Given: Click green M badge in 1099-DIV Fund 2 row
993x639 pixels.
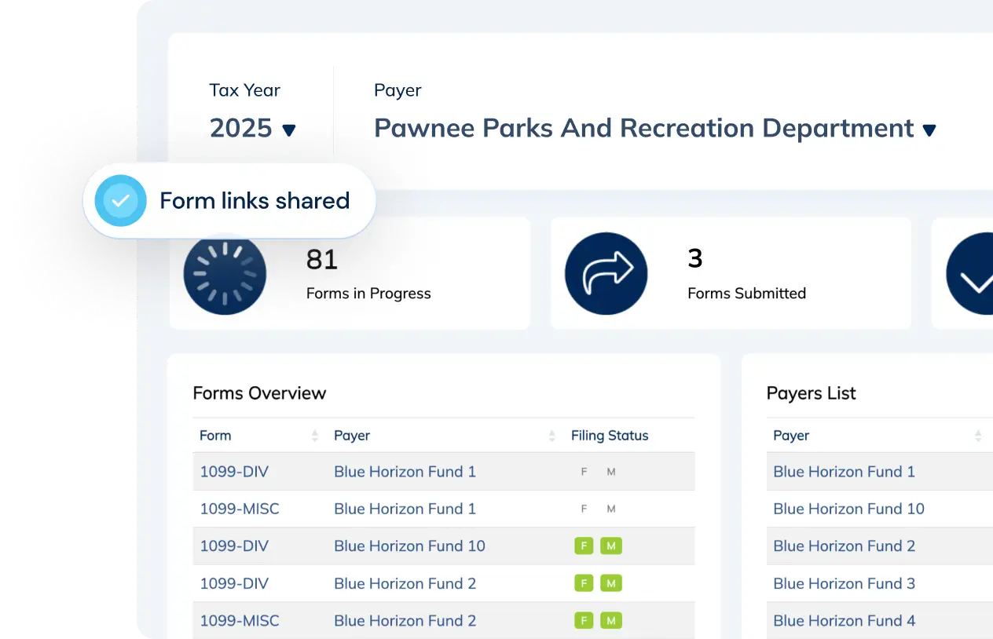Looking at the screenshot, I should click(x=611, y=583).
